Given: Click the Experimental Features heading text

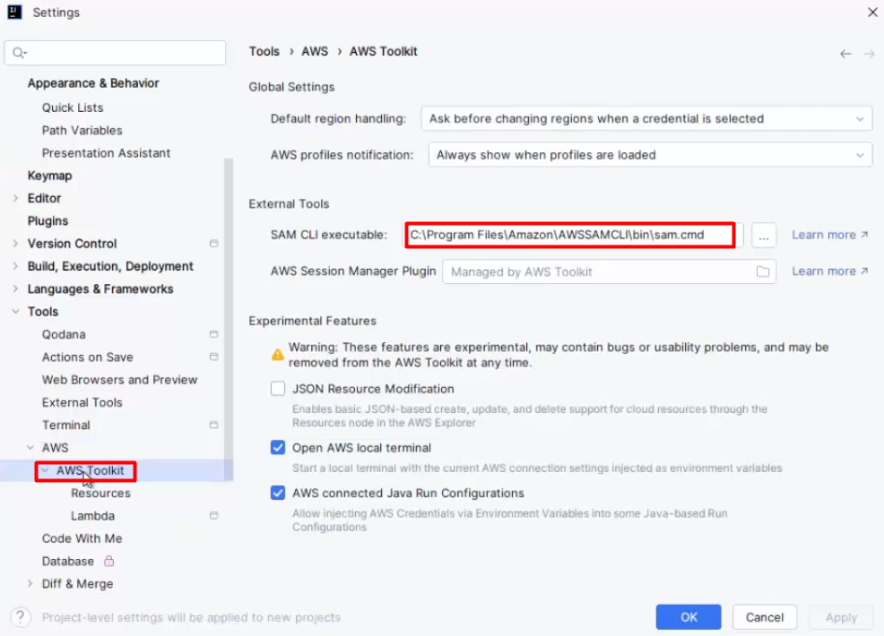Looking at the screenshot, I should coord(312,321).
